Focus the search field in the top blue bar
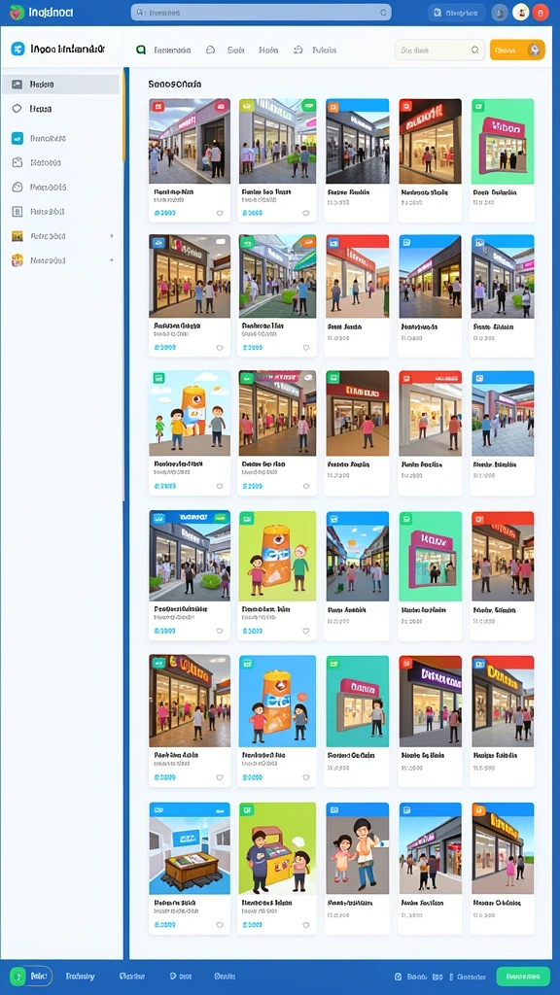The height and width of the screenshot is (995, 560). coord(261,12)
